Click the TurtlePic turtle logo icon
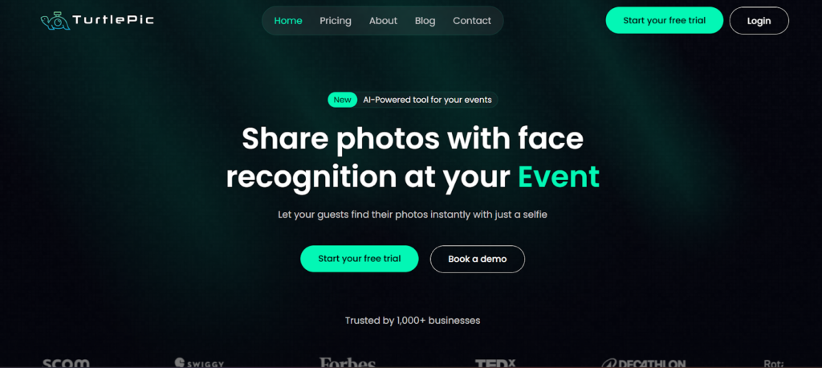 click(x=55, y=21)
